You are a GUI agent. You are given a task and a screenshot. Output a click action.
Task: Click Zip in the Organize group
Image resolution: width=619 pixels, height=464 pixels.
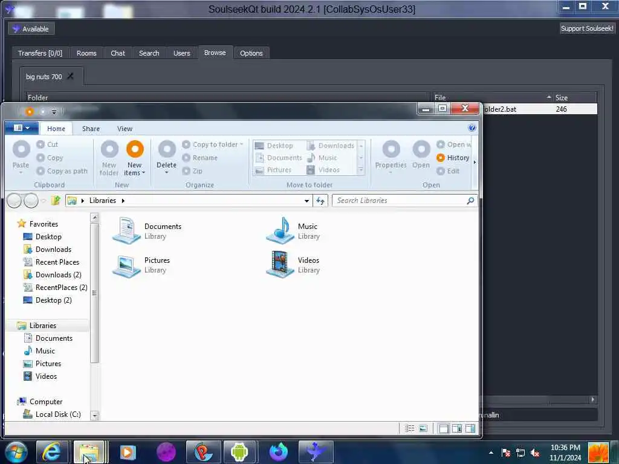click(192, 171)
